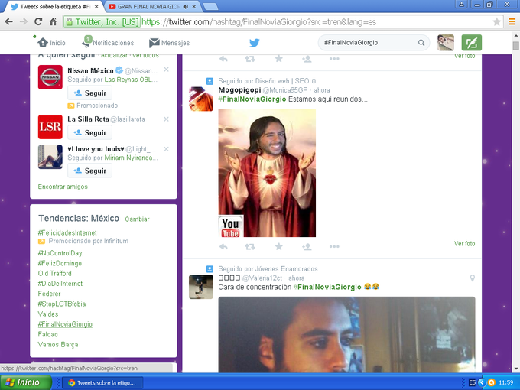Viewport: 520px width, 390px height.
Task: Retweet icon on the topmost tweet
Action: (x=250, y=59)
